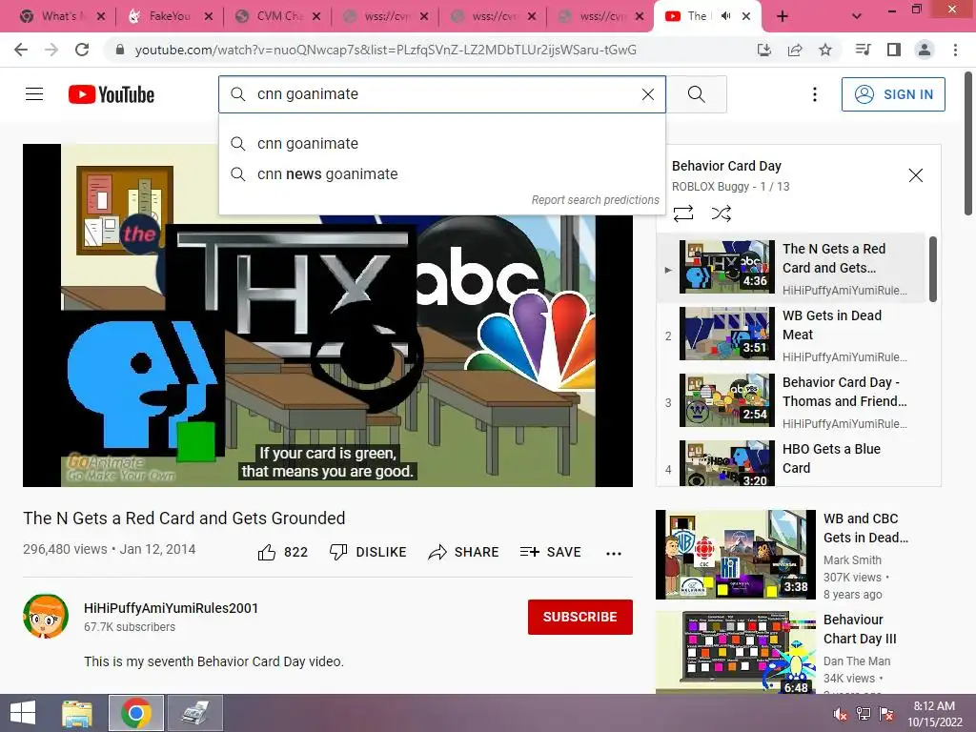Click the address bar URL
This screenshot has height=732, width=976.
point(385,50)
